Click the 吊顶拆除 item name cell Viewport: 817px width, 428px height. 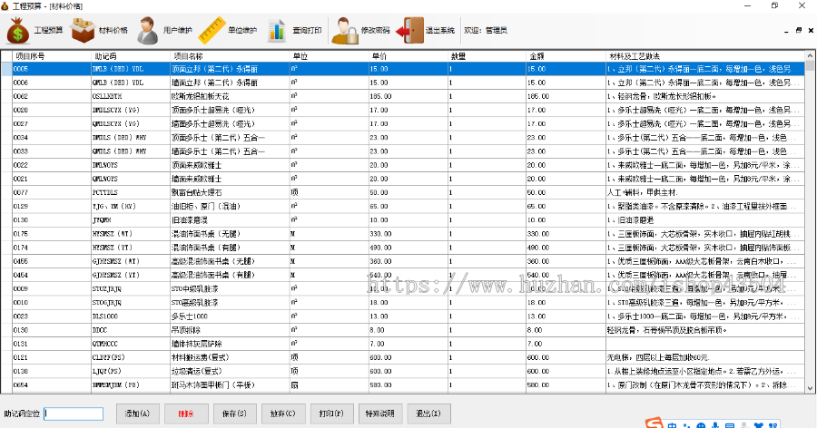[x=231, y=330]
